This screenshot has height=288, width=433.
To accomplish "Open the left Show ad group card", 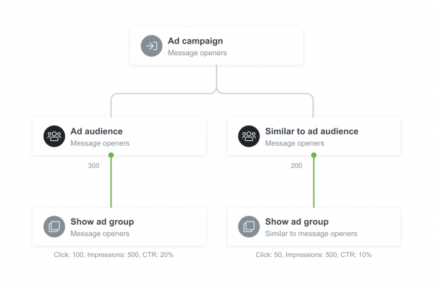I will (x=119, y=227).
